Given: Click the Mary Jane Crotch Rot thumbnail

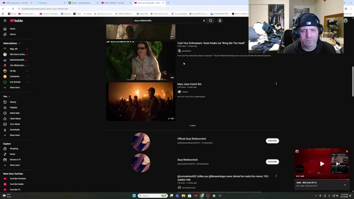Looking at the screenshot, I should [141, 102].
